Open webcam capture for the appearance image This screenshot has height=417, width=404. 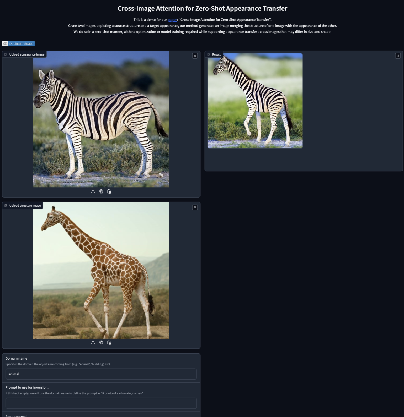[101, 191]
